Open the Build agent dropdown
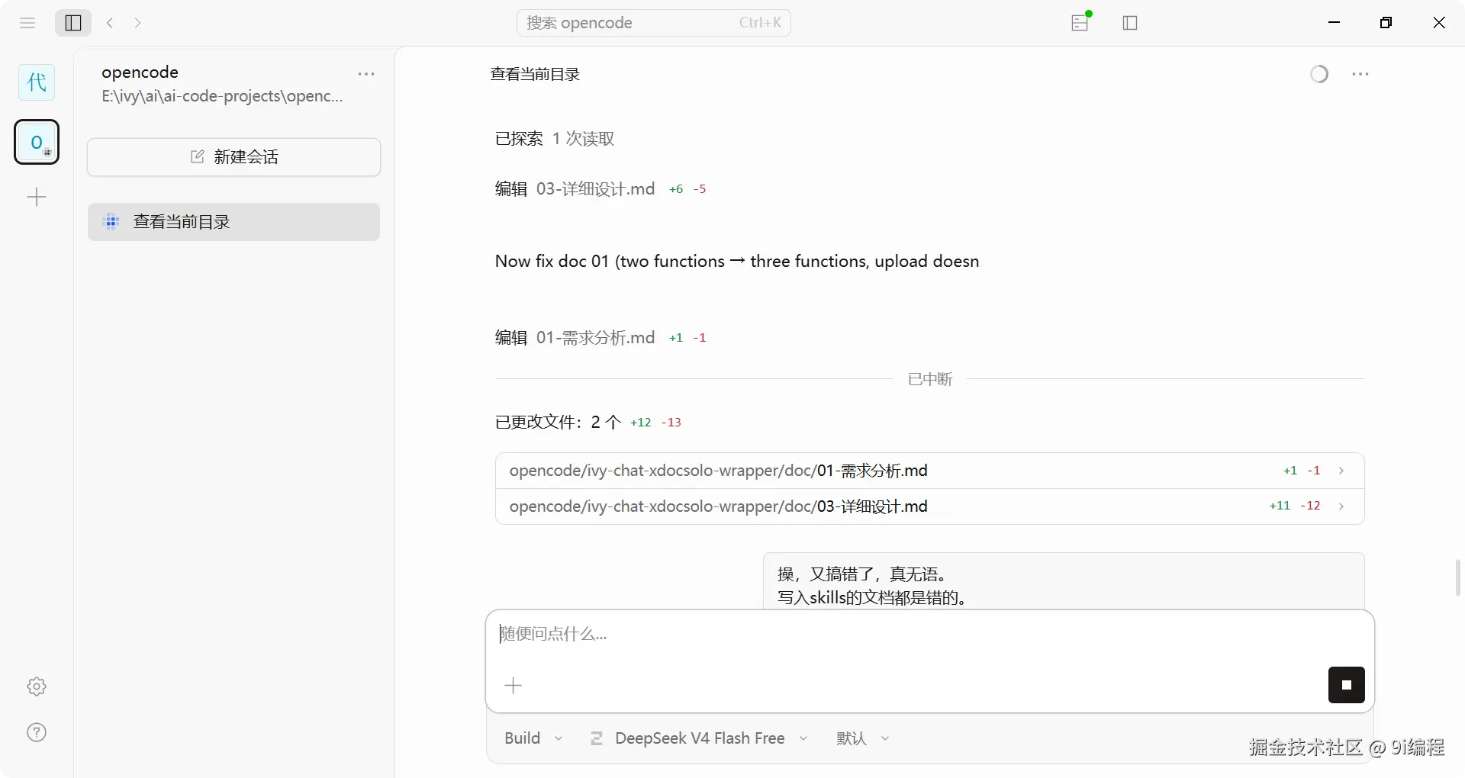The height and width of the screenshot is (778, 1465). [533, 738]
